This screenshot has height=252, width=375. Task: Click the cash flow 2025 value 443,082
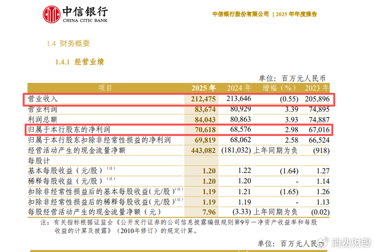point(203,150)
